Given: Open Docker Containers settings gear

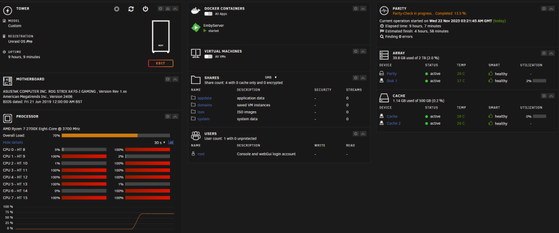Looking at the screenshot, I should (356, 8).
